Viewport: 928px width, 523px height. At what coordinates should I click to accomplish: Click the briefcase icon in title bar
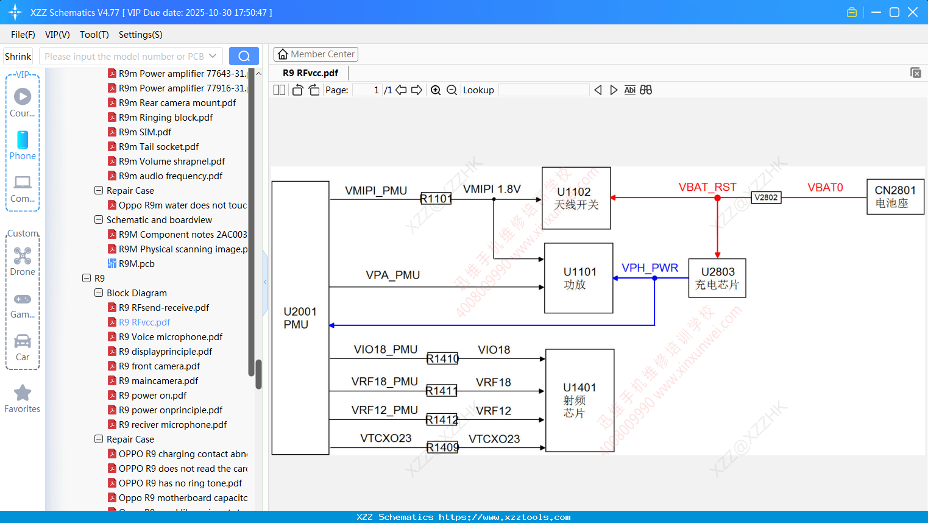(852, 12)
